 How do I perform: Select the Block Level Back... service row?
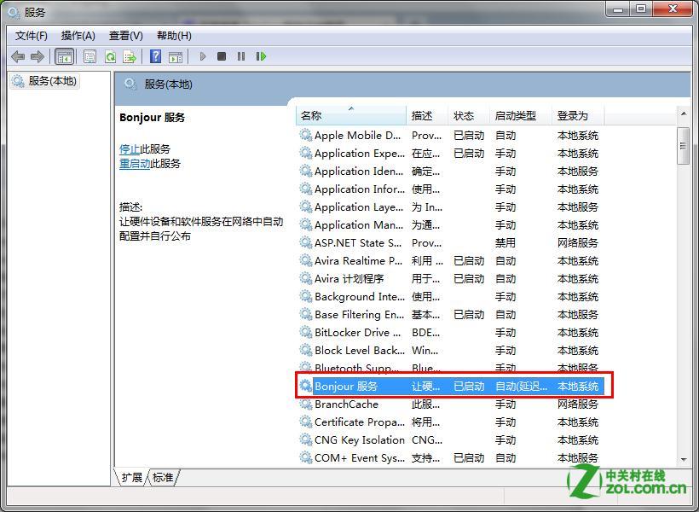[450, 351]
